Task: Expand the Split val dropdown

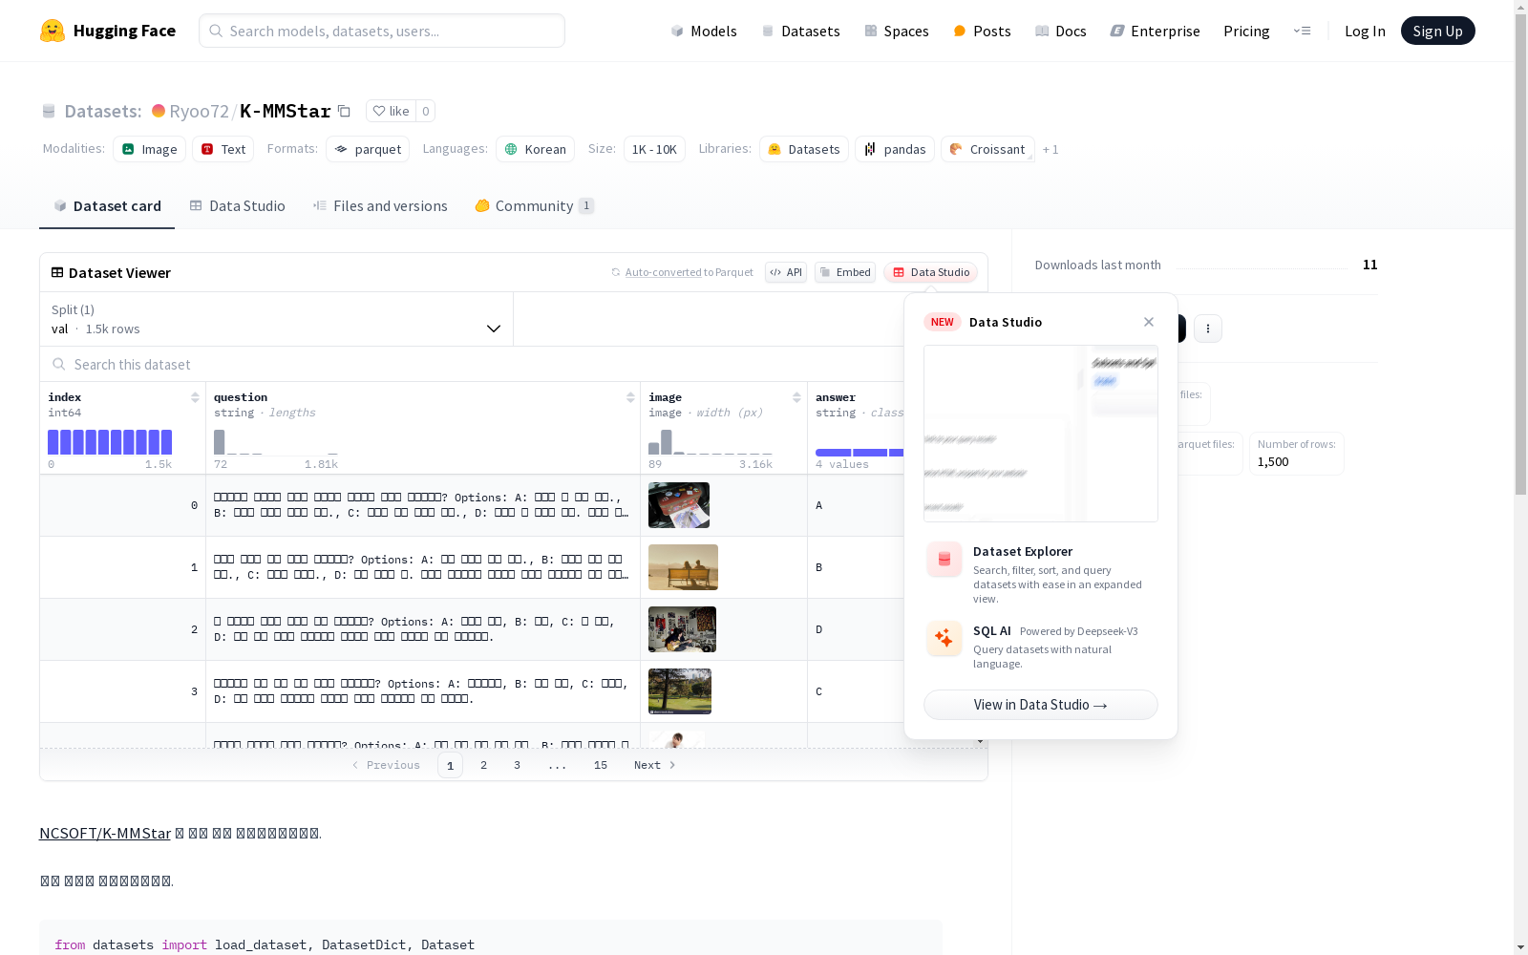Action: point(277,319)
